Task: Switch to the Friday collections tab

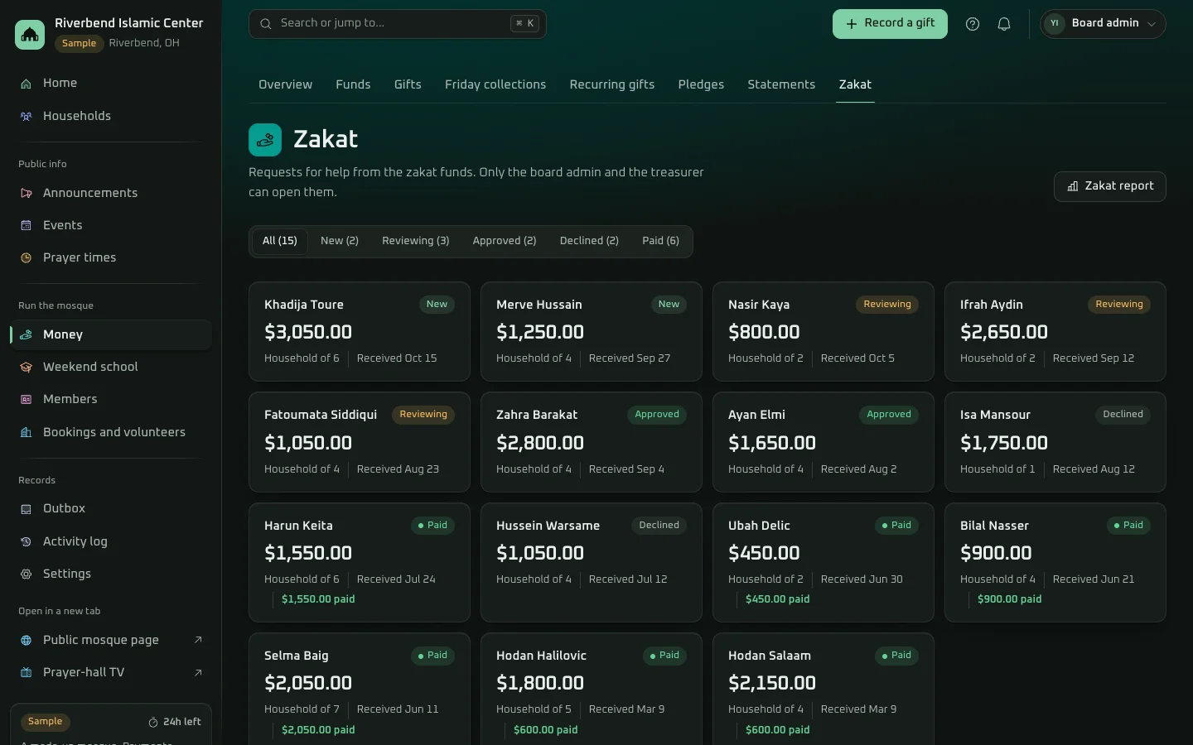Action: point(495,84)
